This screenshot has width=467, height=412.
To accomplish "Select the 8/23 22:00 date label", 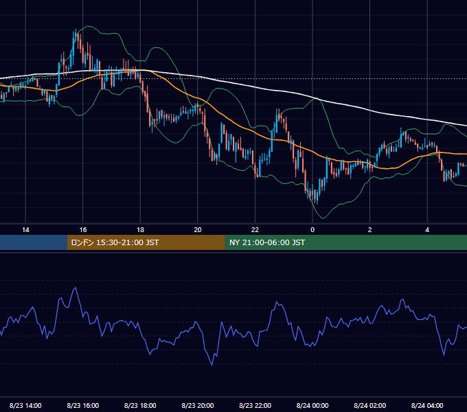I will click(255, 405).
